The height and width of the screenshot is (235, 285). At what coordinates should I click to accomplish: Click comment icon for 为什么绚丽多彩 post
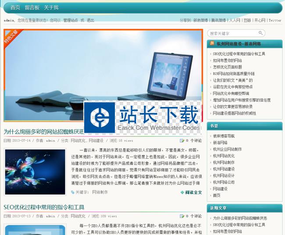coord(182,141)
